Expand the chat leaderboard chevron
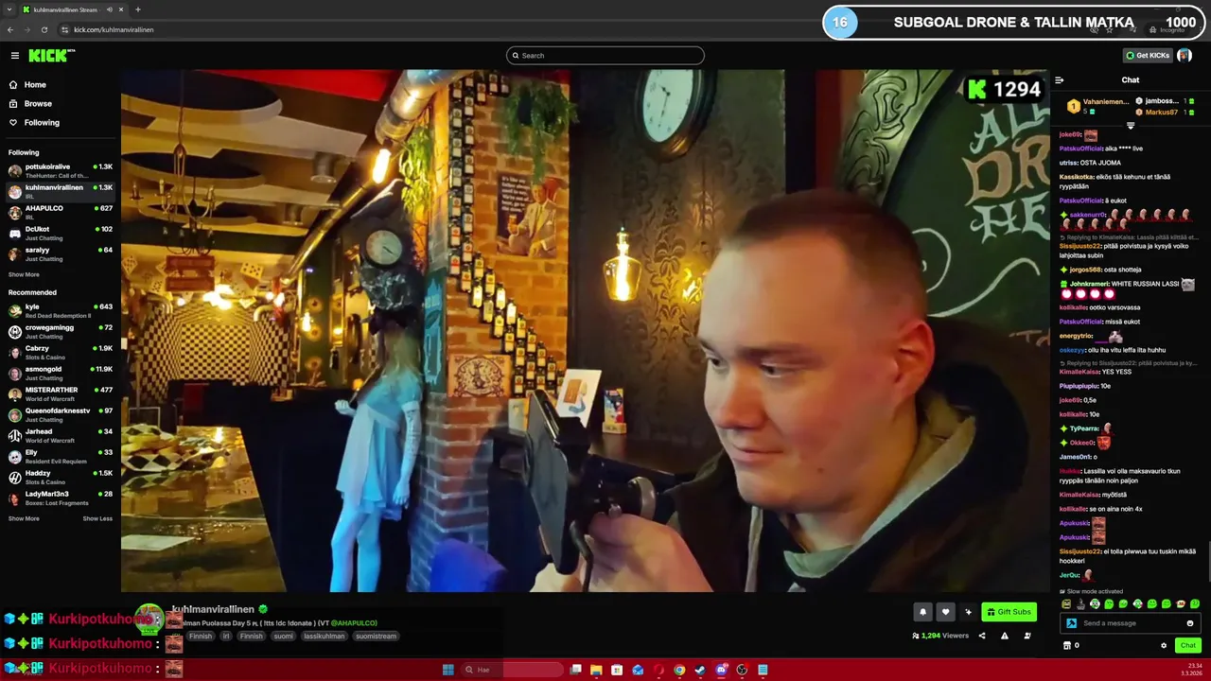Image resolution: width=1211 pixels, height=681 pixels. 1131,126
